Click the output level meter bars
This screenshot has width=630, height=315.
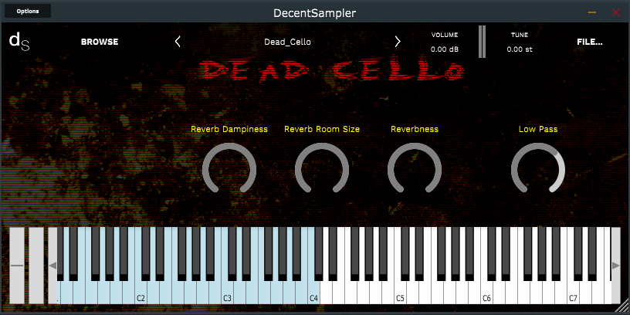482,42
